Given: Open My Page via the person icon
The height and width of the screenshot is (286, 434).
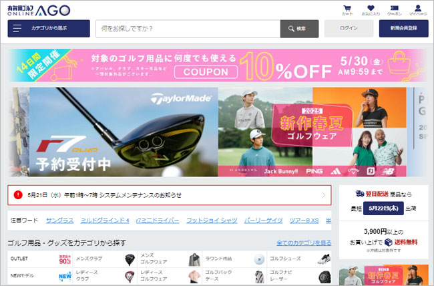Looking at the screenshot, I should (x=418, y=11).
